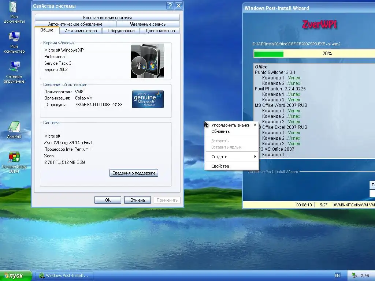Click the Punto Switcher 3.3.1 entry
Viewport: 375px width, 281px height.
275,72
